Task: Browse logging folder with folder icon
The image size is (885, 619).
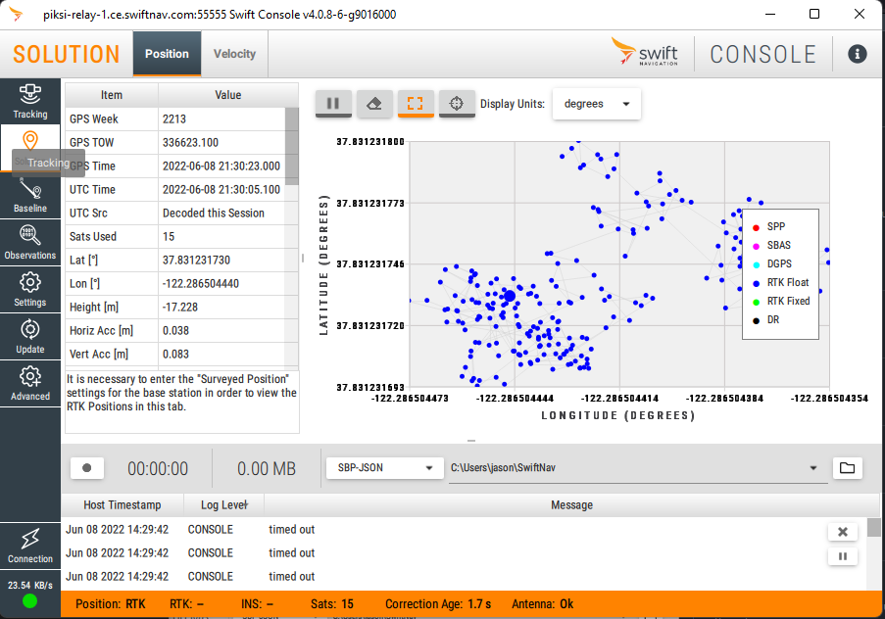Action: 847,468
